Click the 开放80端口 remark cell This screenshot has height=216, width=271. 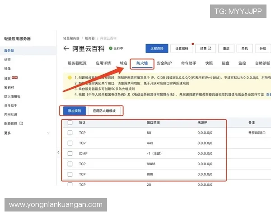click(x=257, y=133)
